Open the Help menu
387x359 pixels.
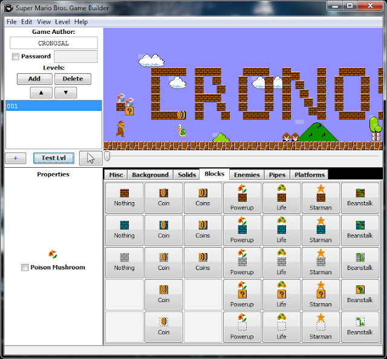pyautogui.click(x=81, y=22)
